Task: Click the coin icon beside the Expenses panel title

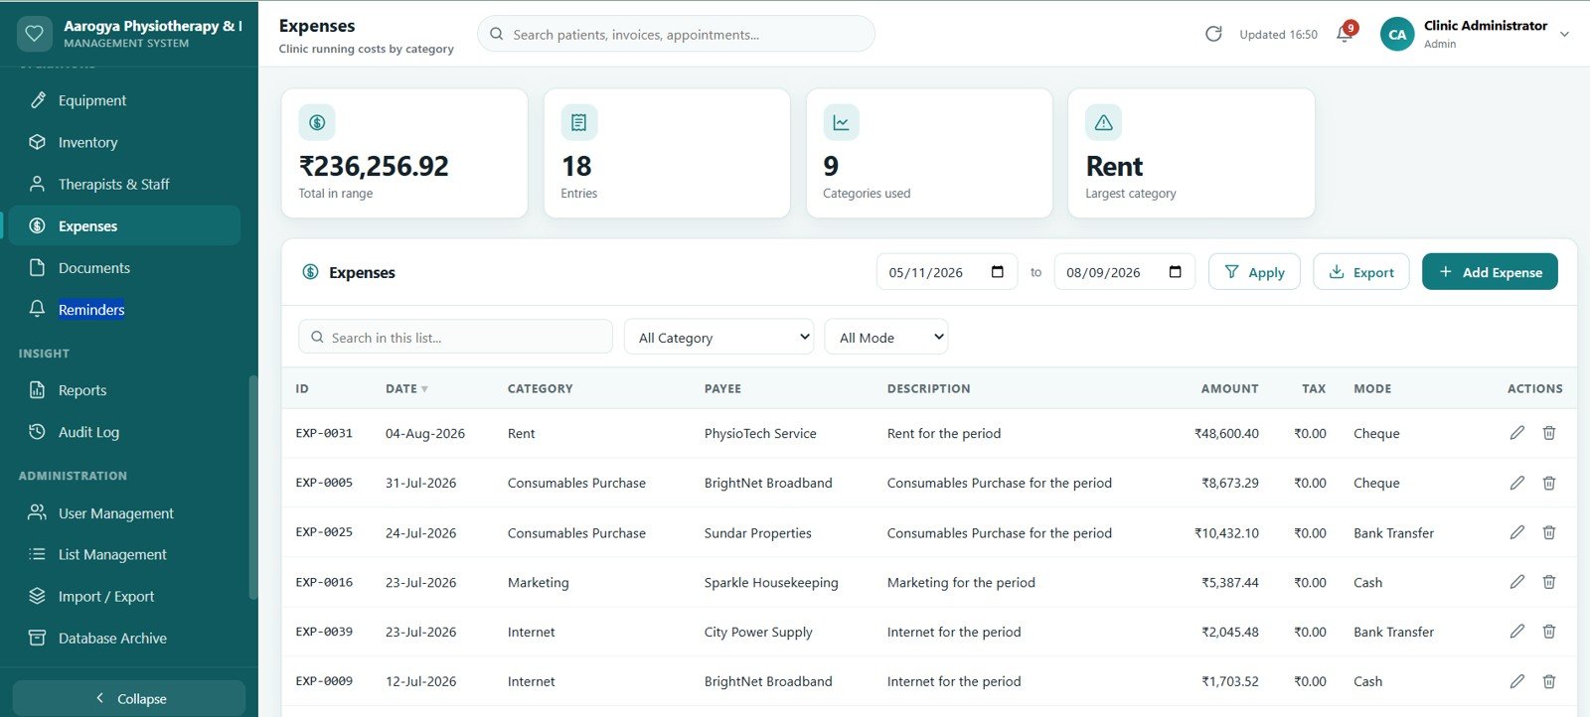Action: tap(310, 272)
